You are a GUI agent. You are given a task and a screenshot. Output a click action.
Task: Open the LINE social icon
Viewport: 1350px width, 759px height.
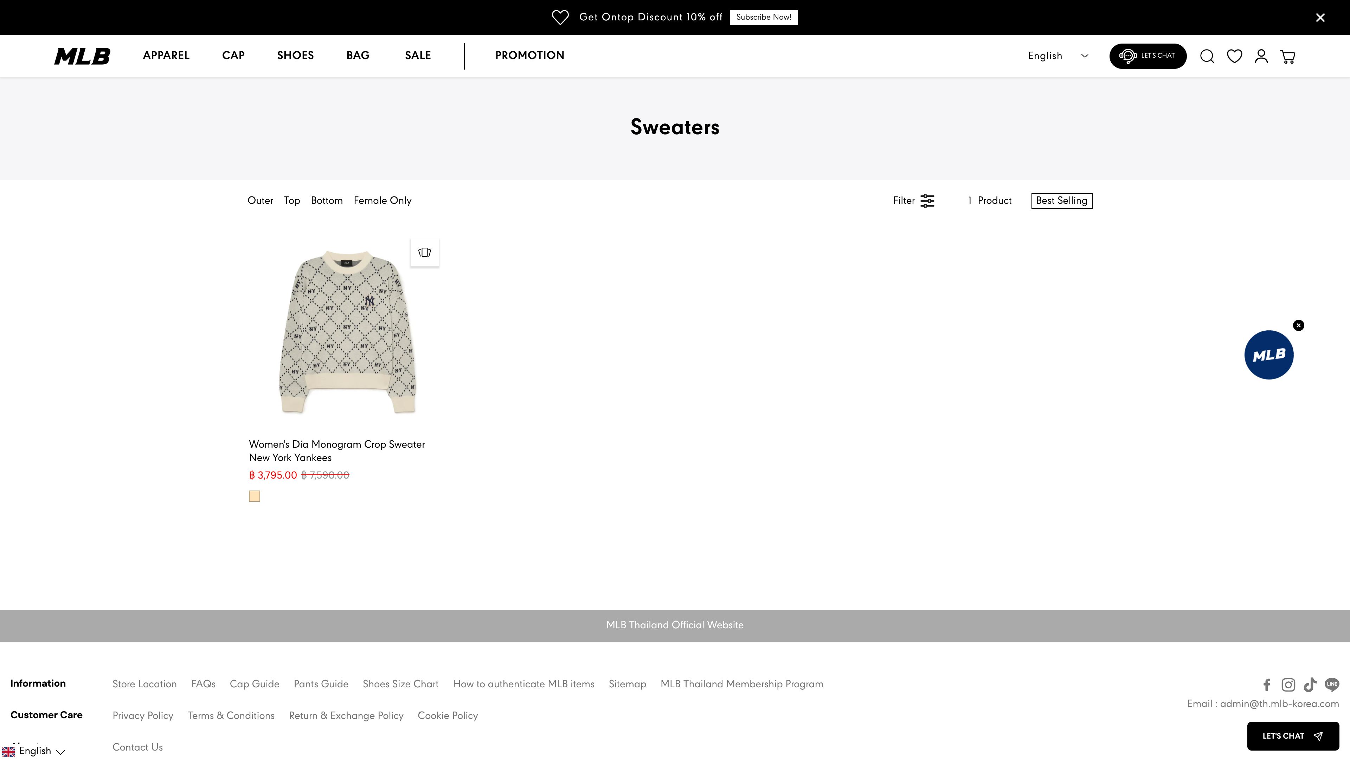pyautogui.click(x=1332, y=685)
